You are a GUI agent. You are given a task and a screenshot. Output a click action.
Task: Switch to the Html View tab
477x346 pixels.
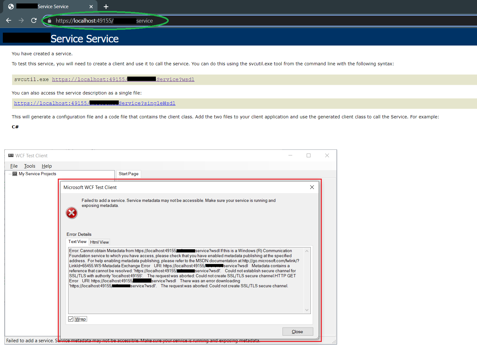(99, 242)
